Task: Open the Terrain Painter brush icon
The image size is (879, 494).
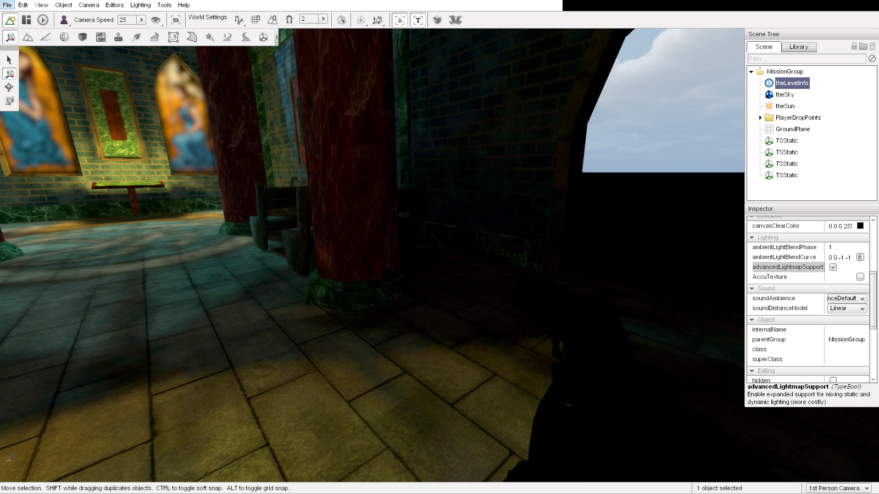Action: [46, 37]
